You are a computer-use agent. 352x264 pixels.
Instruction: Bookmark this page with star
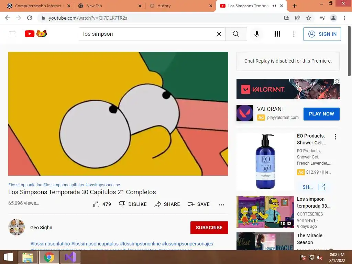(309, 18)
